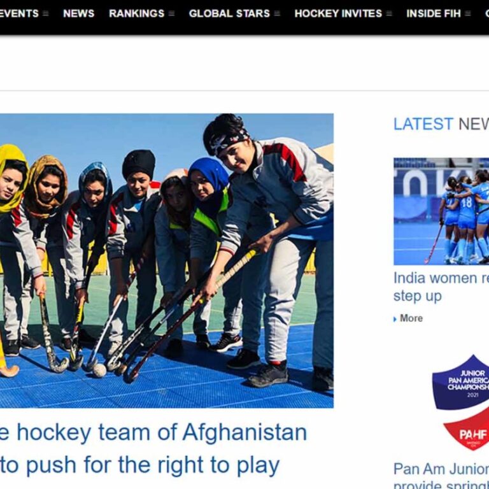Open the Inside FIH menu label
This screenshot has width=489, height=489.
434,13
